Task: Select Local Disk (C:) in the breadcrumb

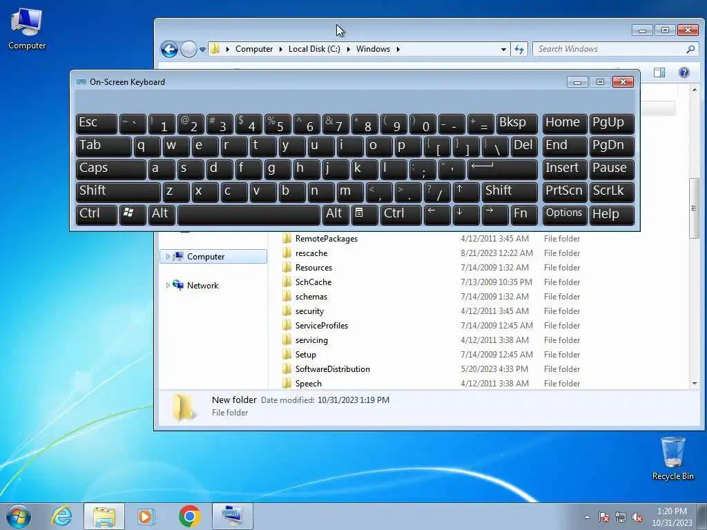Action: pos(314,49)
